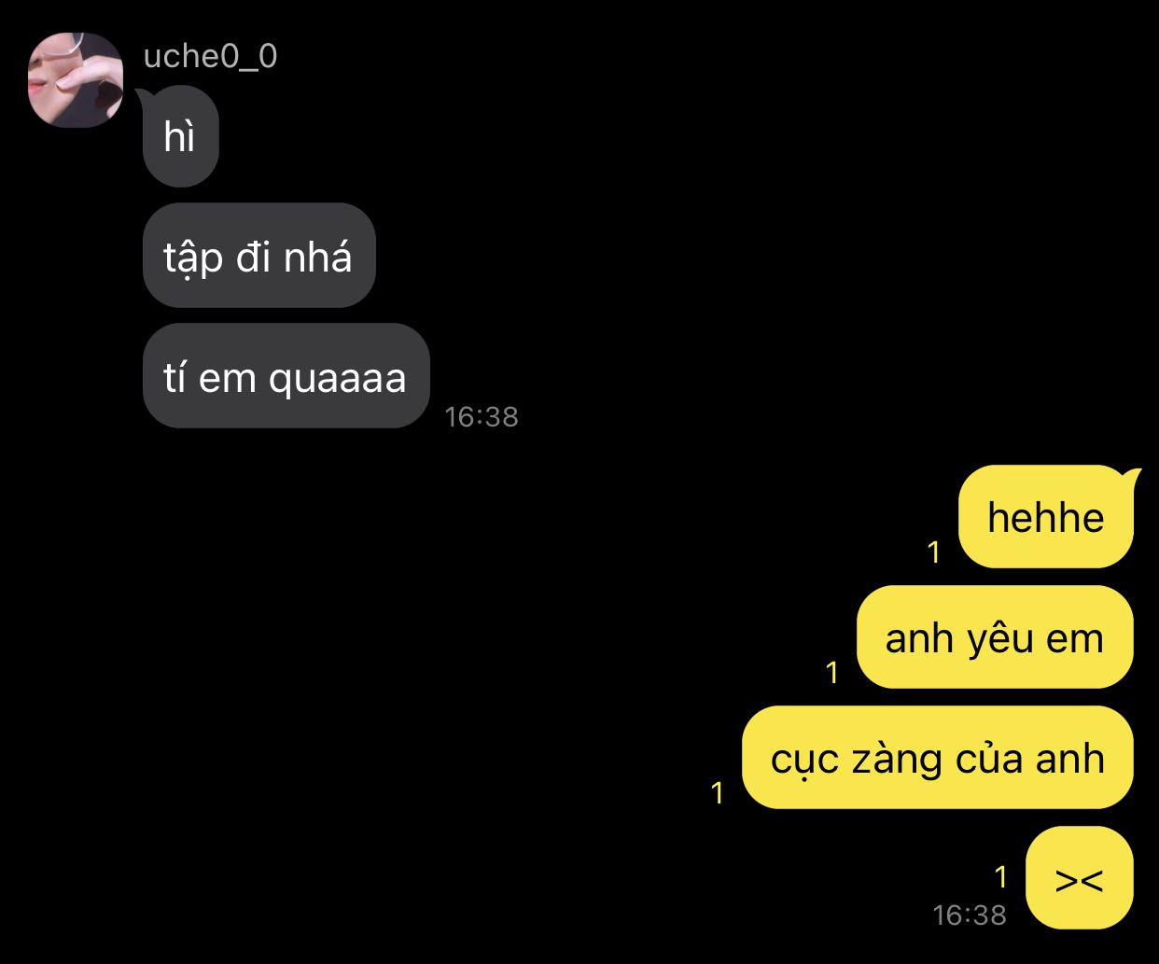Click the read count beside "anh yêu em"
The height and width of the screenshot is (964, 1159).
point(832,672)
